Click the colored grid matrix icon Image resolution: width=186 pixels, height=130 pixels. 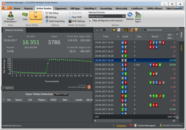click(x=126, y=30)
